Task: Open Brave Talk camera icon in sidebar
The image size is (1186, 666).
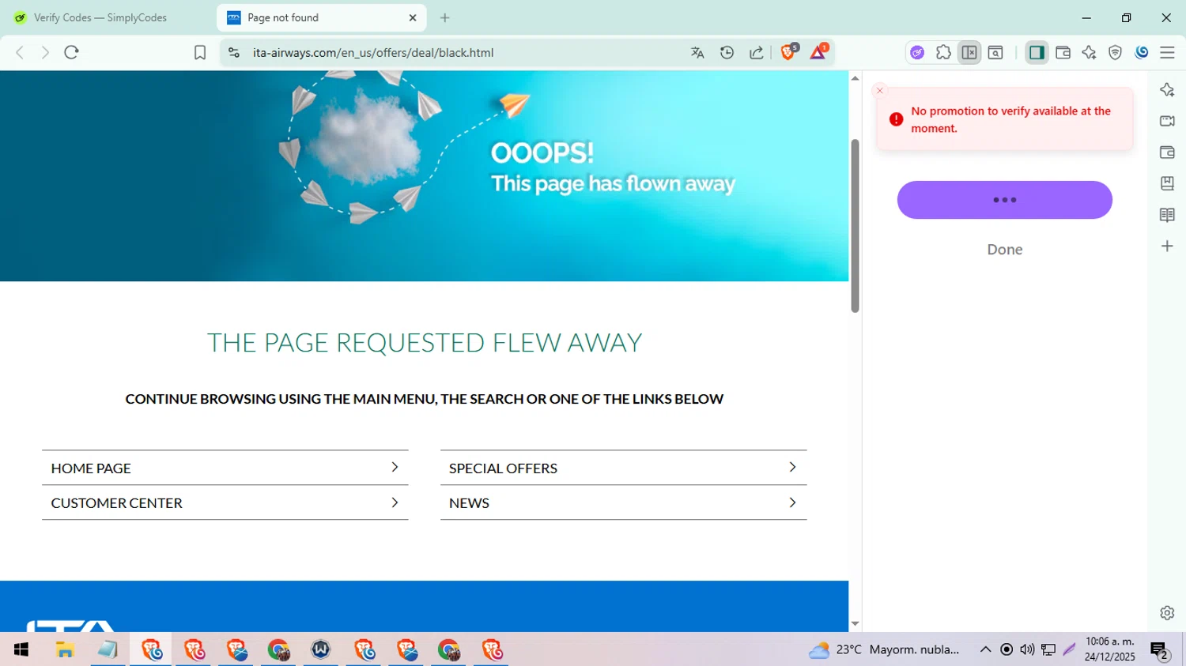Action: pyautogui.click(x=1167, y=121)
